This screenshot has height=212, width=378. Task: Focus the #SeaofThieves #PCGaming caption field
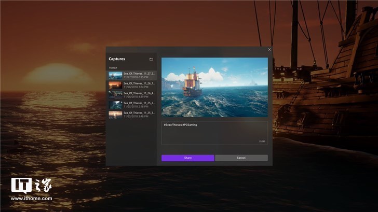point(214,133)
